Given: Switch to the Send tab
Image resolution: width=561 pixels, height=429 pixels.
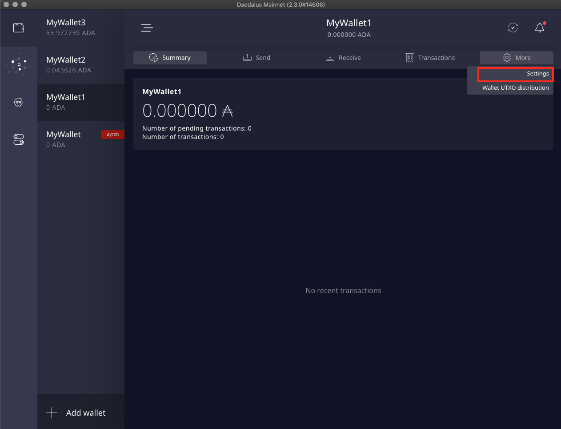Looking at the screenshot, I should pos(256,58).
